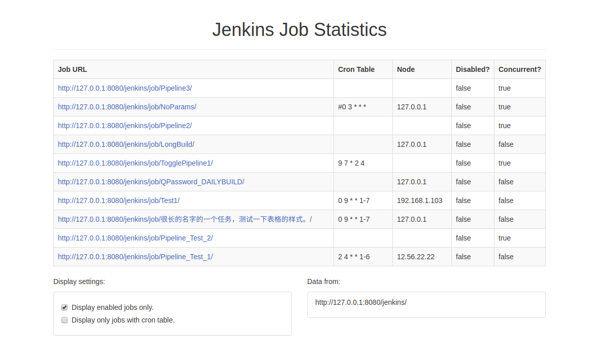595x361 pixels.
Task: Click the Data from URL field
Action: point(426,305)
